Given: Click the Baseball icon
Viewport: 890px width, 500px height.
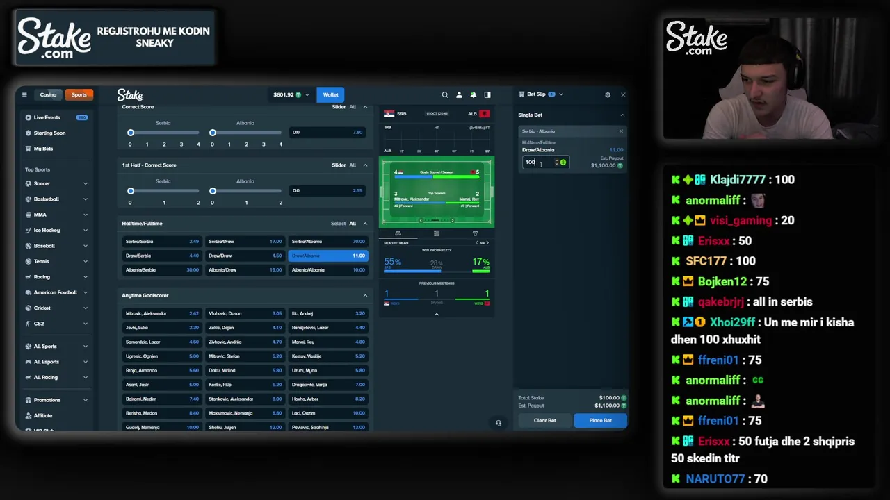Looking at the screenshot, I should (x=29, y=246).
